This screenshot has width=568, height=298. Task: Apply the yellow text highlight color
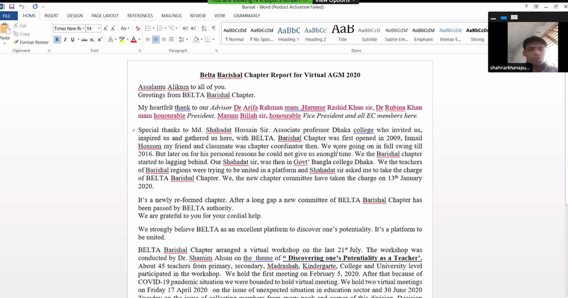122,40
